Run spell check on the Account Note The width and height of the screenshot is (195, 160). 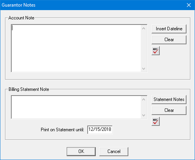[155, 50]
